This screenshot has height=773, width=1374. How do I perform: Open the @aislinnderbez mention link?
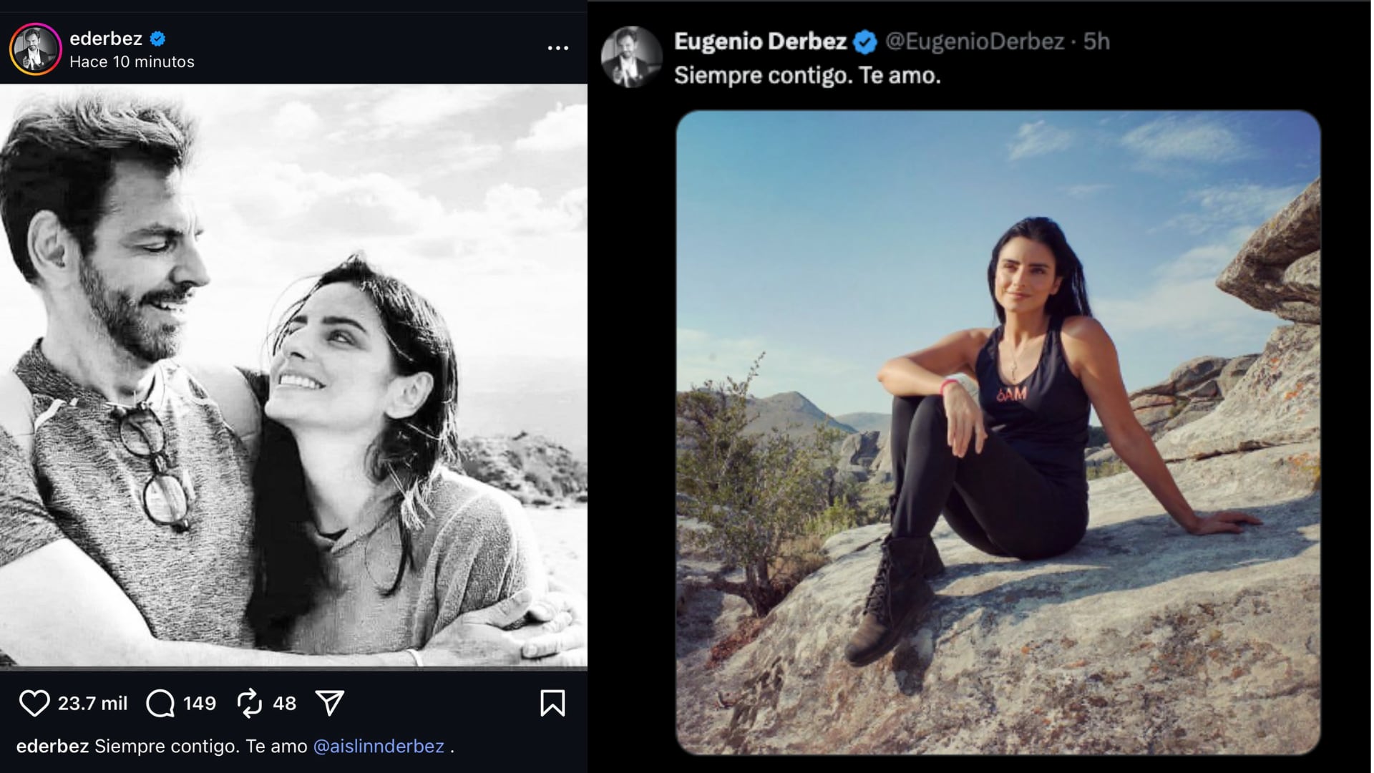(379, 747)
